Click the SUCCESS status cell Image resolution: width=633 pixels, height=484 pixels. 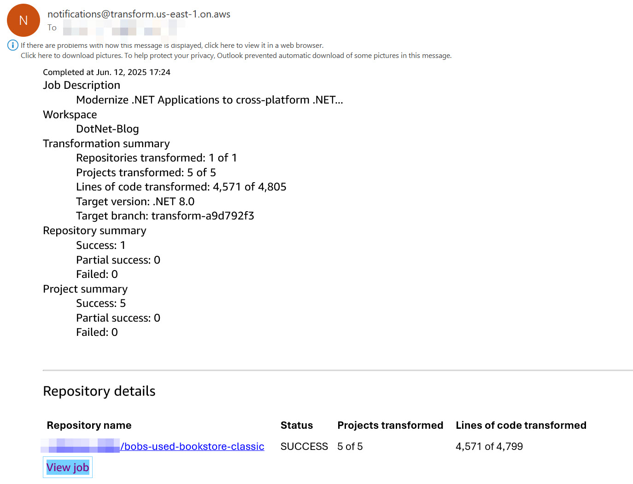click(304, 446)
